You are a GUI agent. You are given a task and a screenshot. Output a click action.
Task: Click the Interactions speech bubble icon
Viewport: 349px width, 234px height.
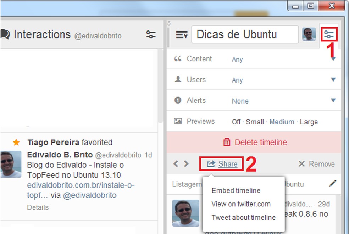(x=6, y=34)
